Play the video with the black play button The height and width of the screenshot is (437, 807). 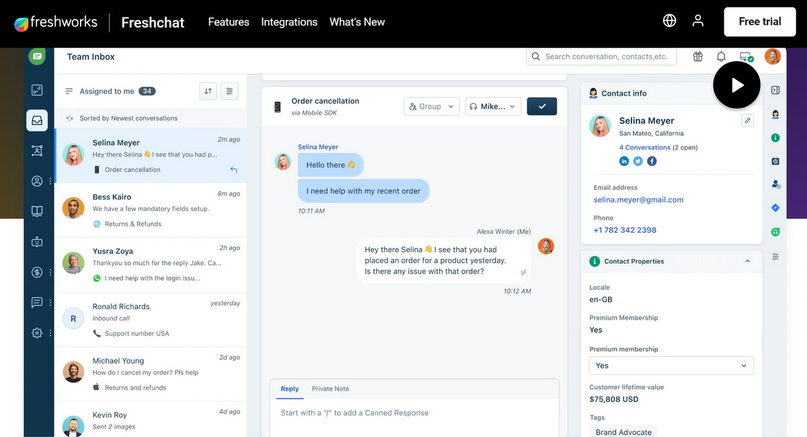coord(737,85)
